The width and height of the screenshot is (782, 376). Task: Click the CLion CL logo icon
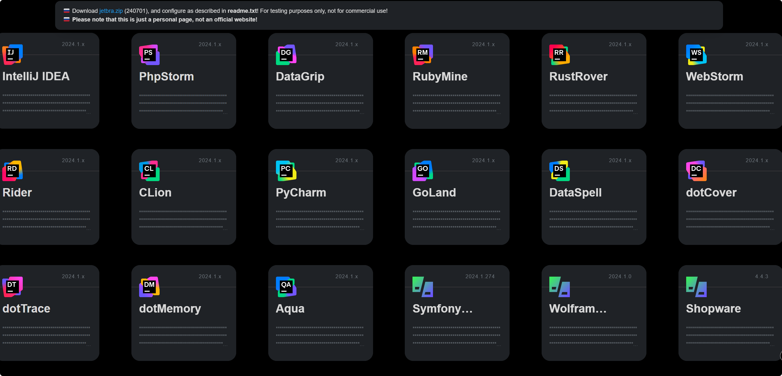(x=149, y=171)
